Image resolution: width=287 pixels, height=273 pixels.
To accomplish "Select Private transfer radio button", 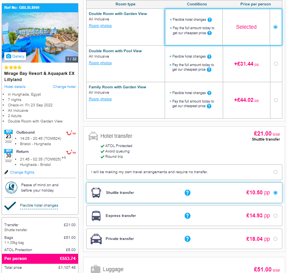I will 275,239.
